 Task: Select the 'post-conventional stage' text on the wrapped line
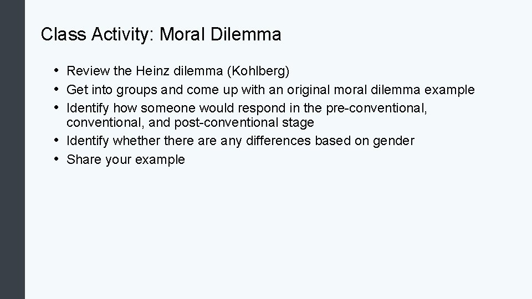pyautogui.click(x=244, y=122)
